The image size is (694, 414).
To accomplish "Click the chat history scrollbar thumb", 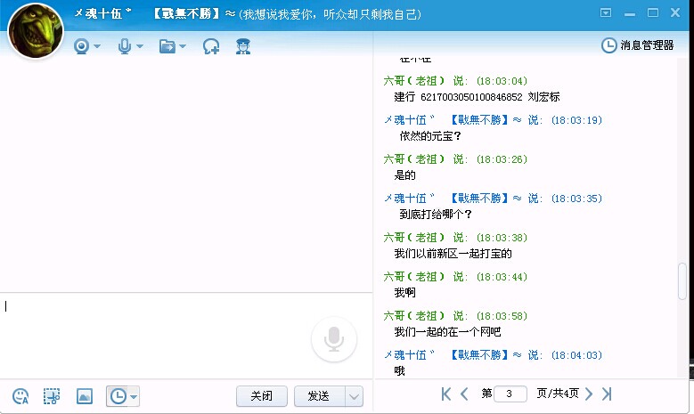I will 683,282.
